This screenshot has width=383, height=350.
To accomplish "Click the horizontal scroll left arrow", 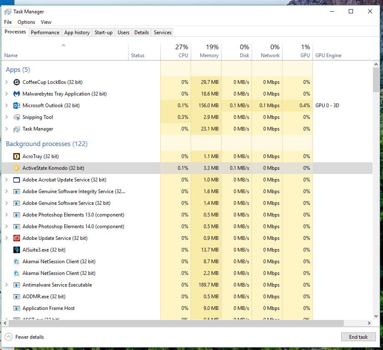I will click(x=5, y=323).
